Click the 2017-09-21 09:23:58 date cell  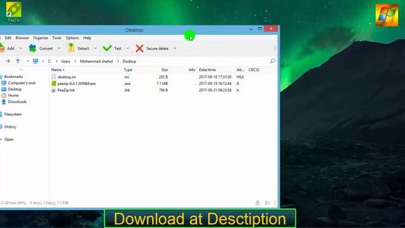pos(215,90)
